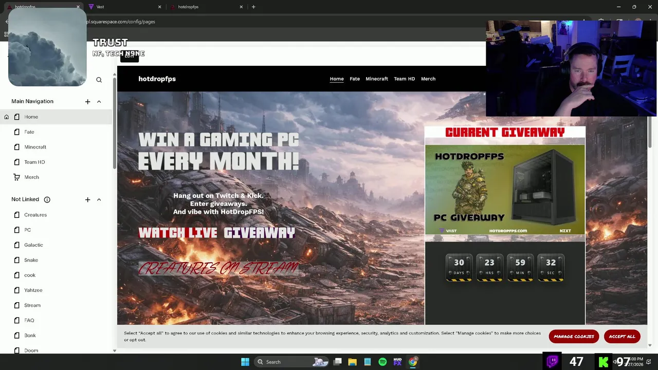Click the WATCH LIVE link
Screen dimensions: 658x370
coord(178,233)
